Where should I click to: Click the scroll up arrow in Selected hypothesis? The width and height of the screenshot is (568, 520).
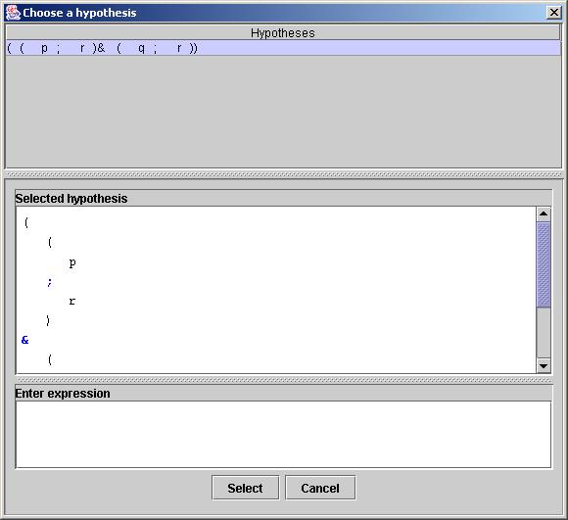tap(544, 214)
